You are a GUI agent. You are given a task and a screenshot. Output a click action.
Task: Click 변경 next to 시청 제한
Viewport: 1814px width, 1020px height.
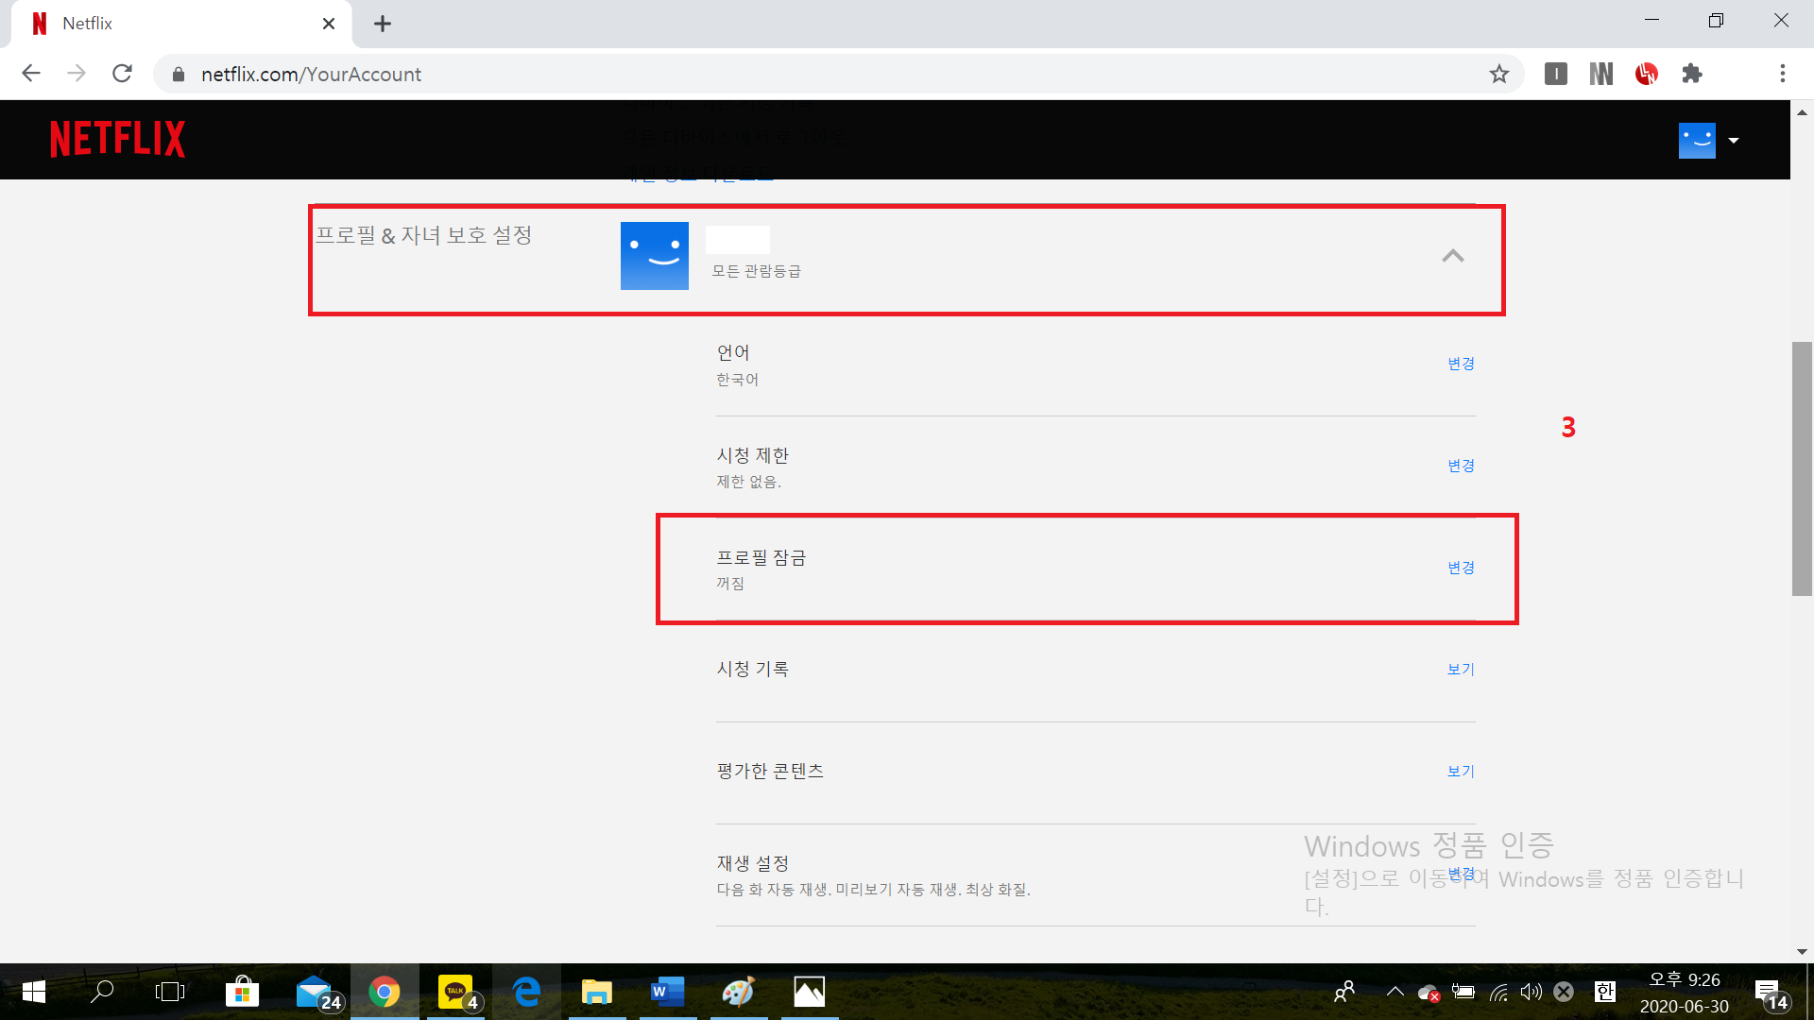pyautogui.click(x=1461, y=466)
